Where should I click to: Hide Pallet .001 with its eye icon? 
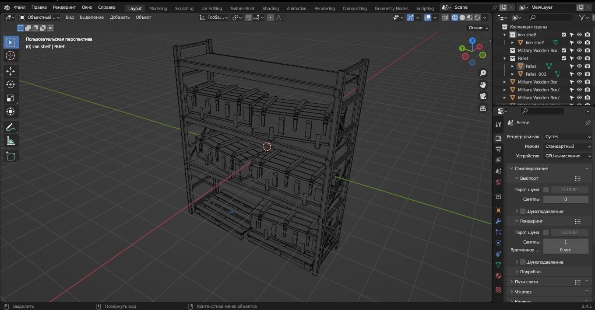tap(579, 74)
